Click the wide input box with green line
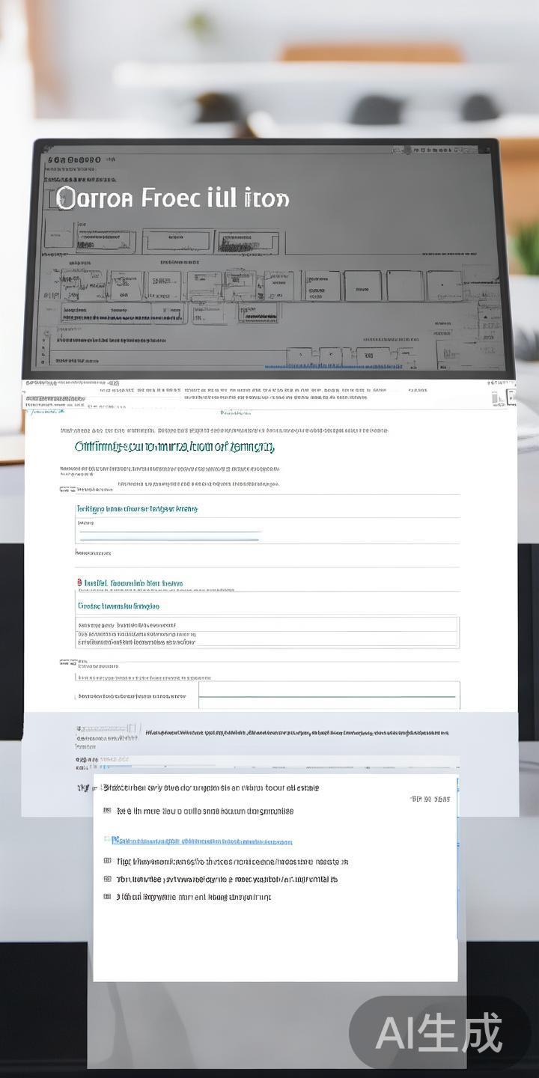The image size is (539, 1078). pyautogui.click(x=329, y=695)
